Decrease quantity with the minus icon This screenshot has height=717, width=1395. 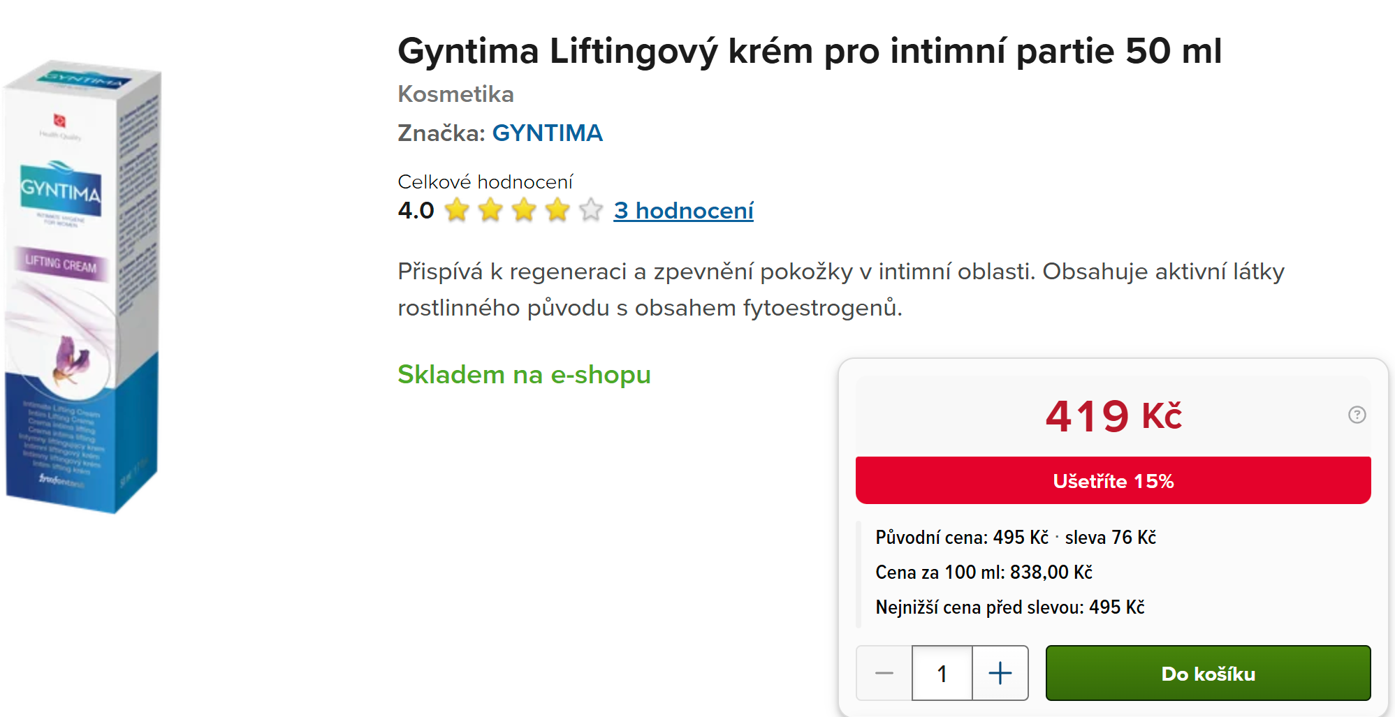884,673
